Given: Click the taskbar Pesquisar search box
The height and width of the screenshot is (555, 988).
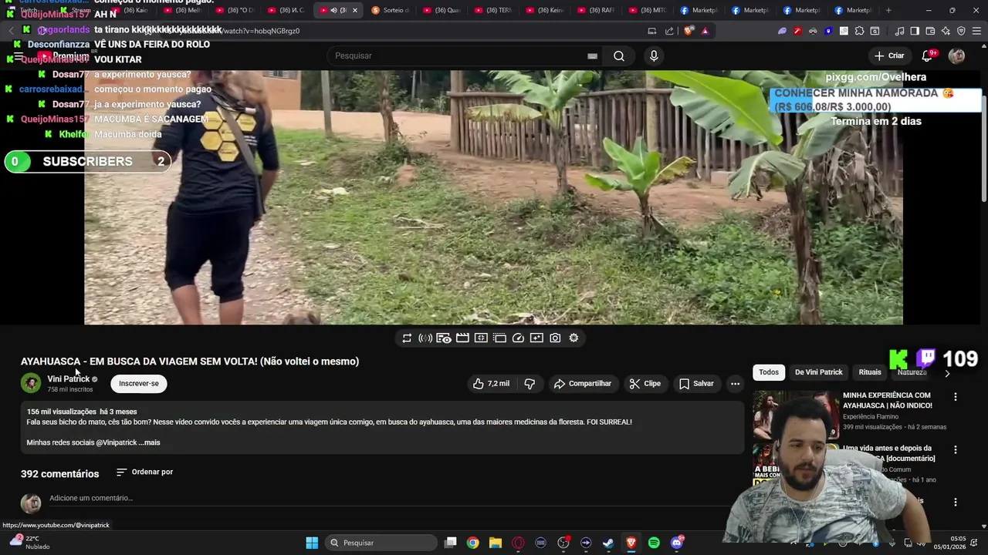Looking at the screenshot, I should tap(381, 543).
